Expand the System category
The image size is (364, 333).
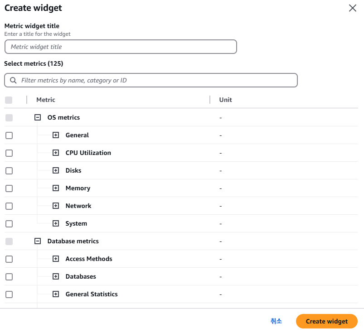click(x=56, y=223)
